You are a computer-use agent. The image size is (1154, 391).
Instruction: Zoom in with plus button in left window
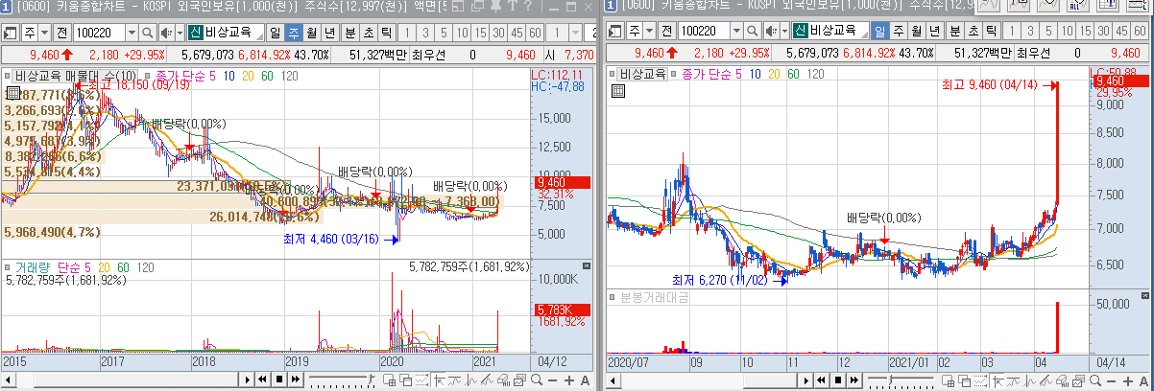click(569, 380)
